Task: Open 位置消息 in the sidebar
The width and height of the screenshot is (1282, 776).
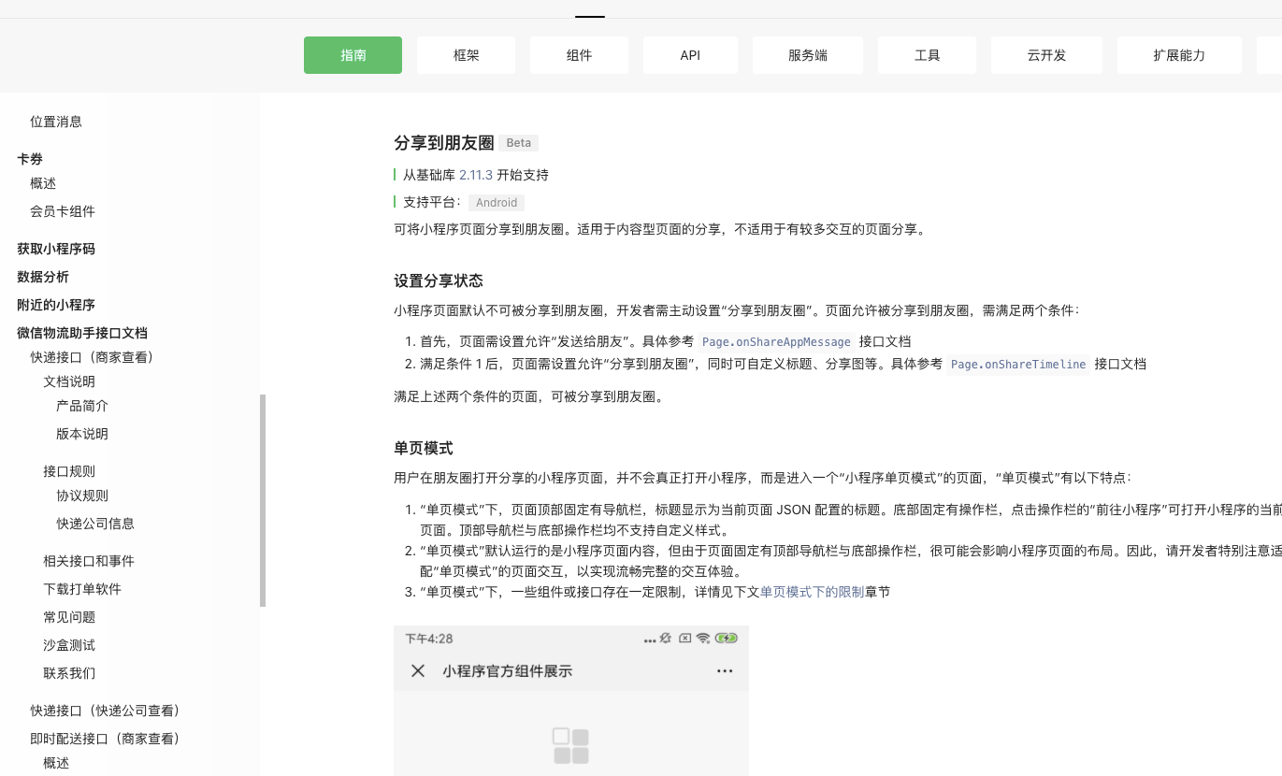Action: (x=56, y=122)
